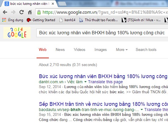Open [TS]Anh ơi ! Mưa bookmark
The height and width of the screenshot is (127, 168).
click(141, 20)
